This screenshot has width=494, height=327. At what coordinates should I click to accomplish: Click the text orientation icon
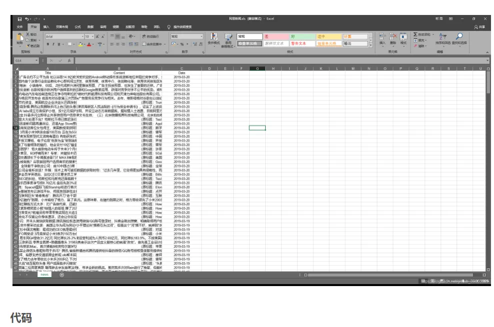[x=131, y=36]
